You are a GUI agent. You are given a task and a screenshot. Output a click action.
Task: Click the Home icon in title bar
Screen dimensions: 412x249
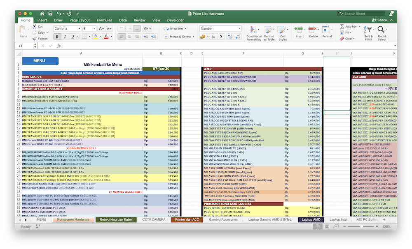(x=42, y=14)
